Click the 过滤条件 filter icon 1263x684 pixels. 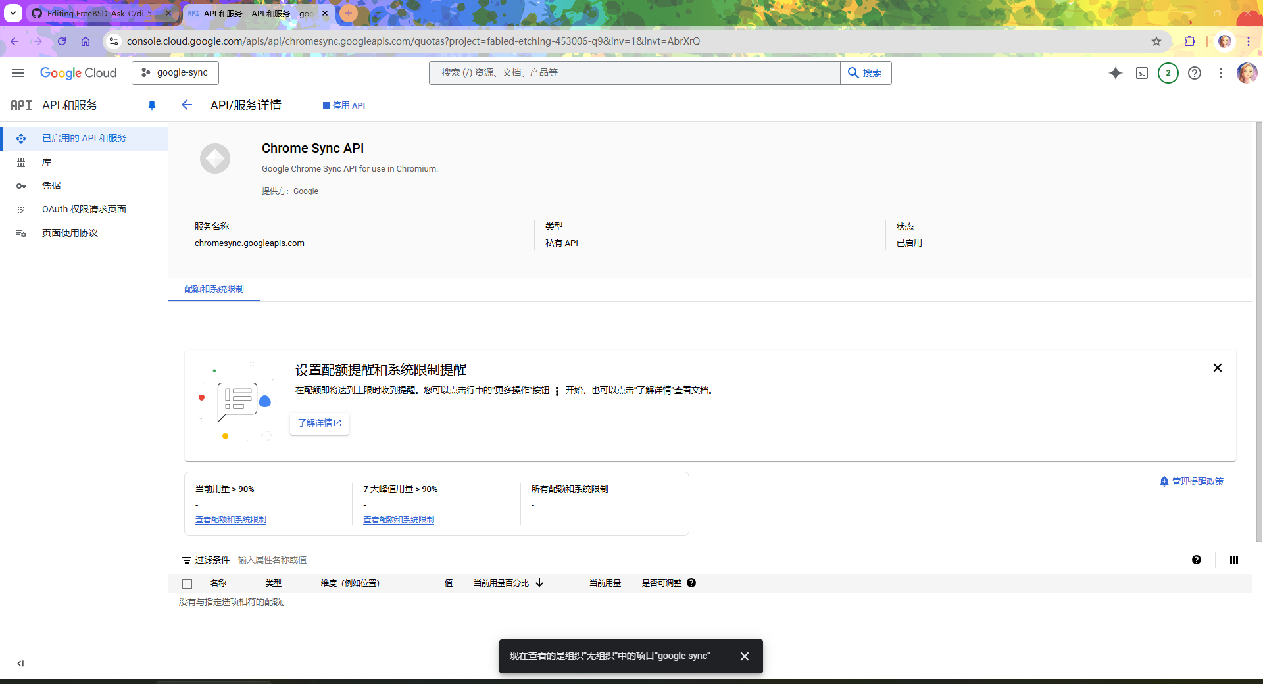(187, 560)
